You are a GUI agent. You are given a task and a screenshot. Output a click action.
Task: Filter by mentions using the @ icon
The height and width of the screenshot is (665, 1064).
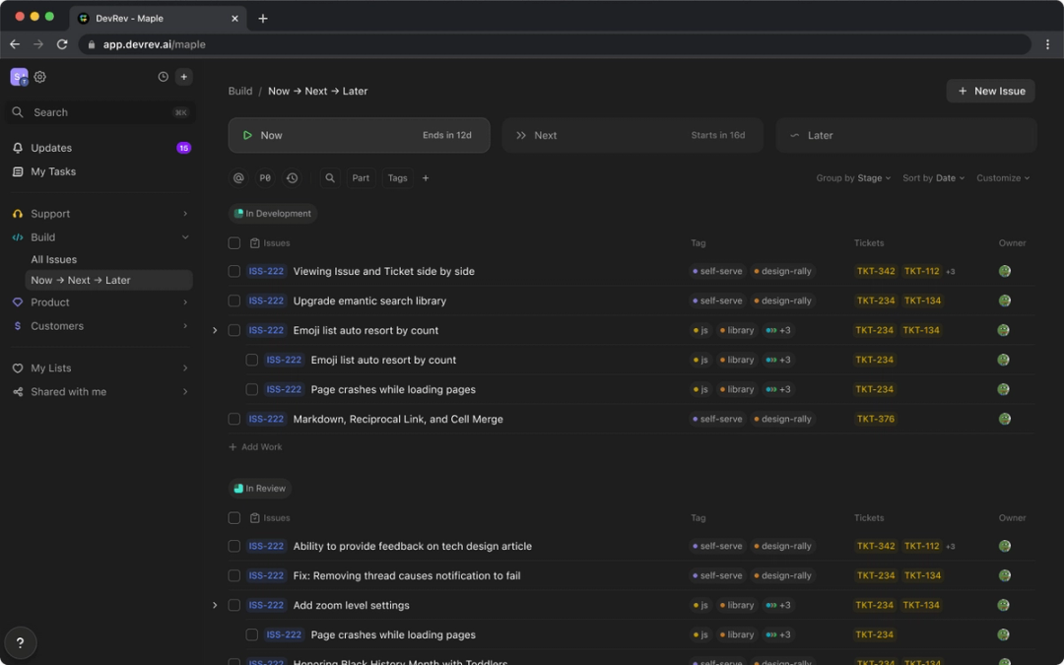click(238, 178)
